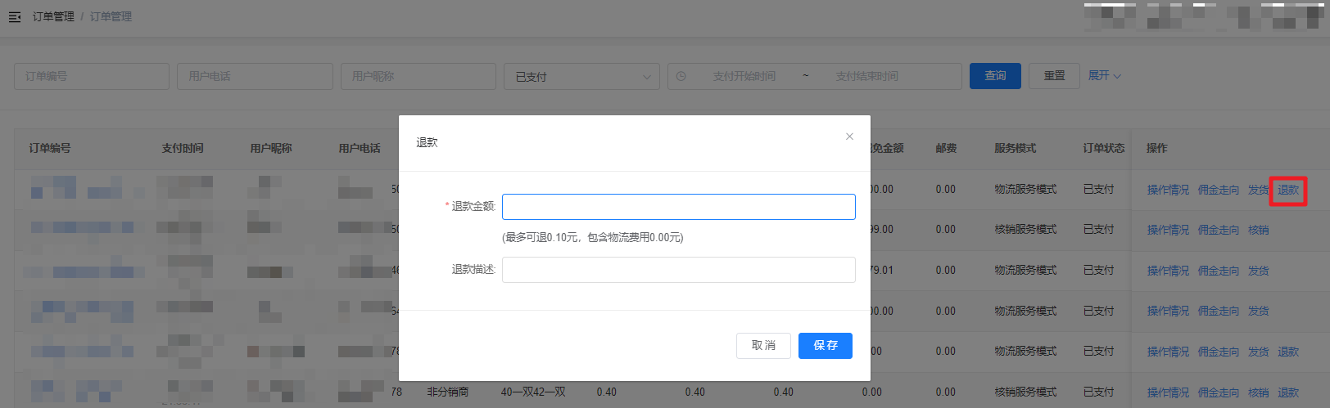The image size is (1330, 408).
Task: Focus the 用户电话 search field
Action: tap(255, 76)
